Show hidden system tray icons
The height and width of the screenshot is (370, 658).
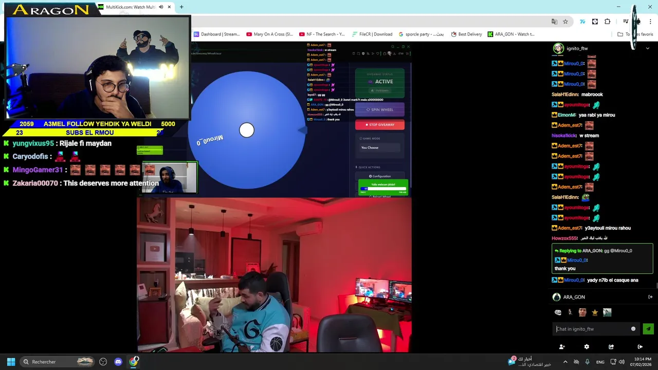565,362
